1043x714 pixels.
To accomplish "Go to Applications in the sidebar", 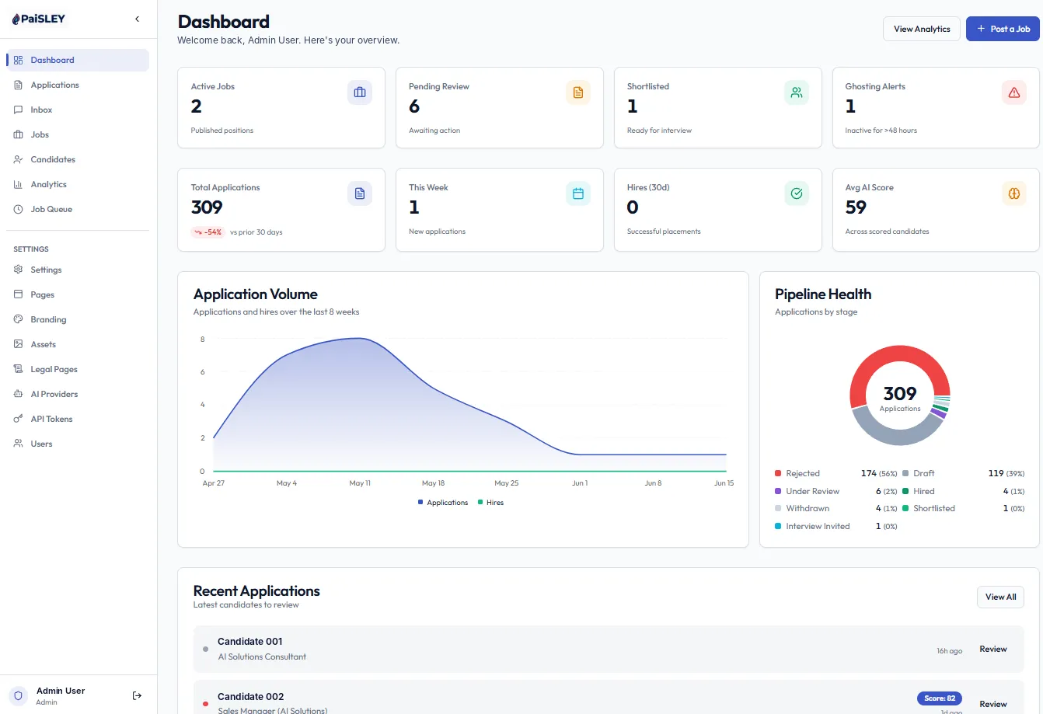I will (78, 85).
